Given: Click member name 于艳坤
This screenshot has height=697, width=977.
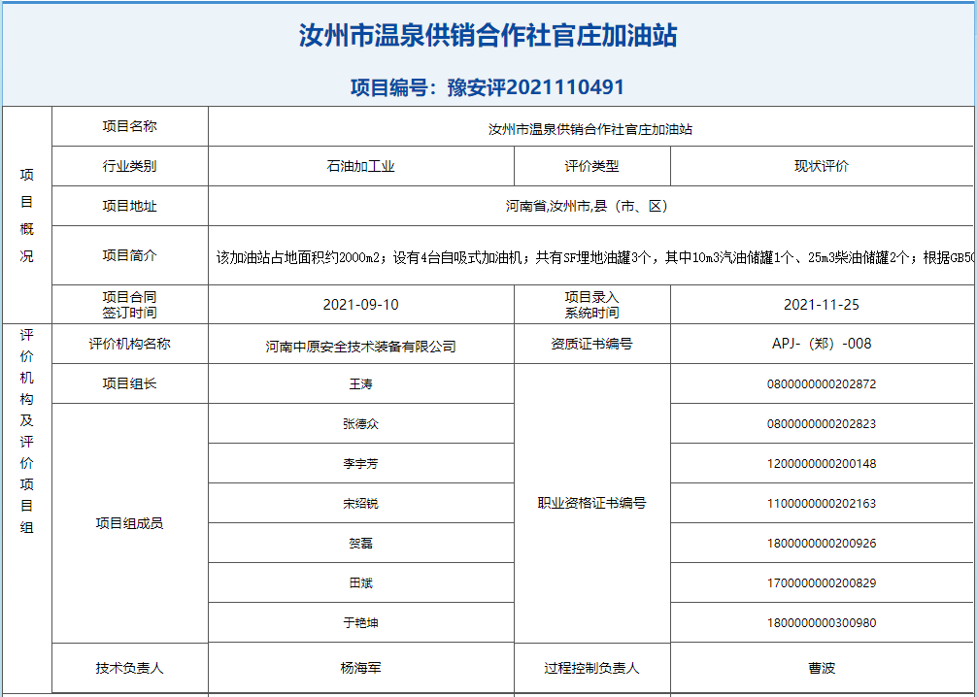Looking at the screenshot, I should pos(360,622).
